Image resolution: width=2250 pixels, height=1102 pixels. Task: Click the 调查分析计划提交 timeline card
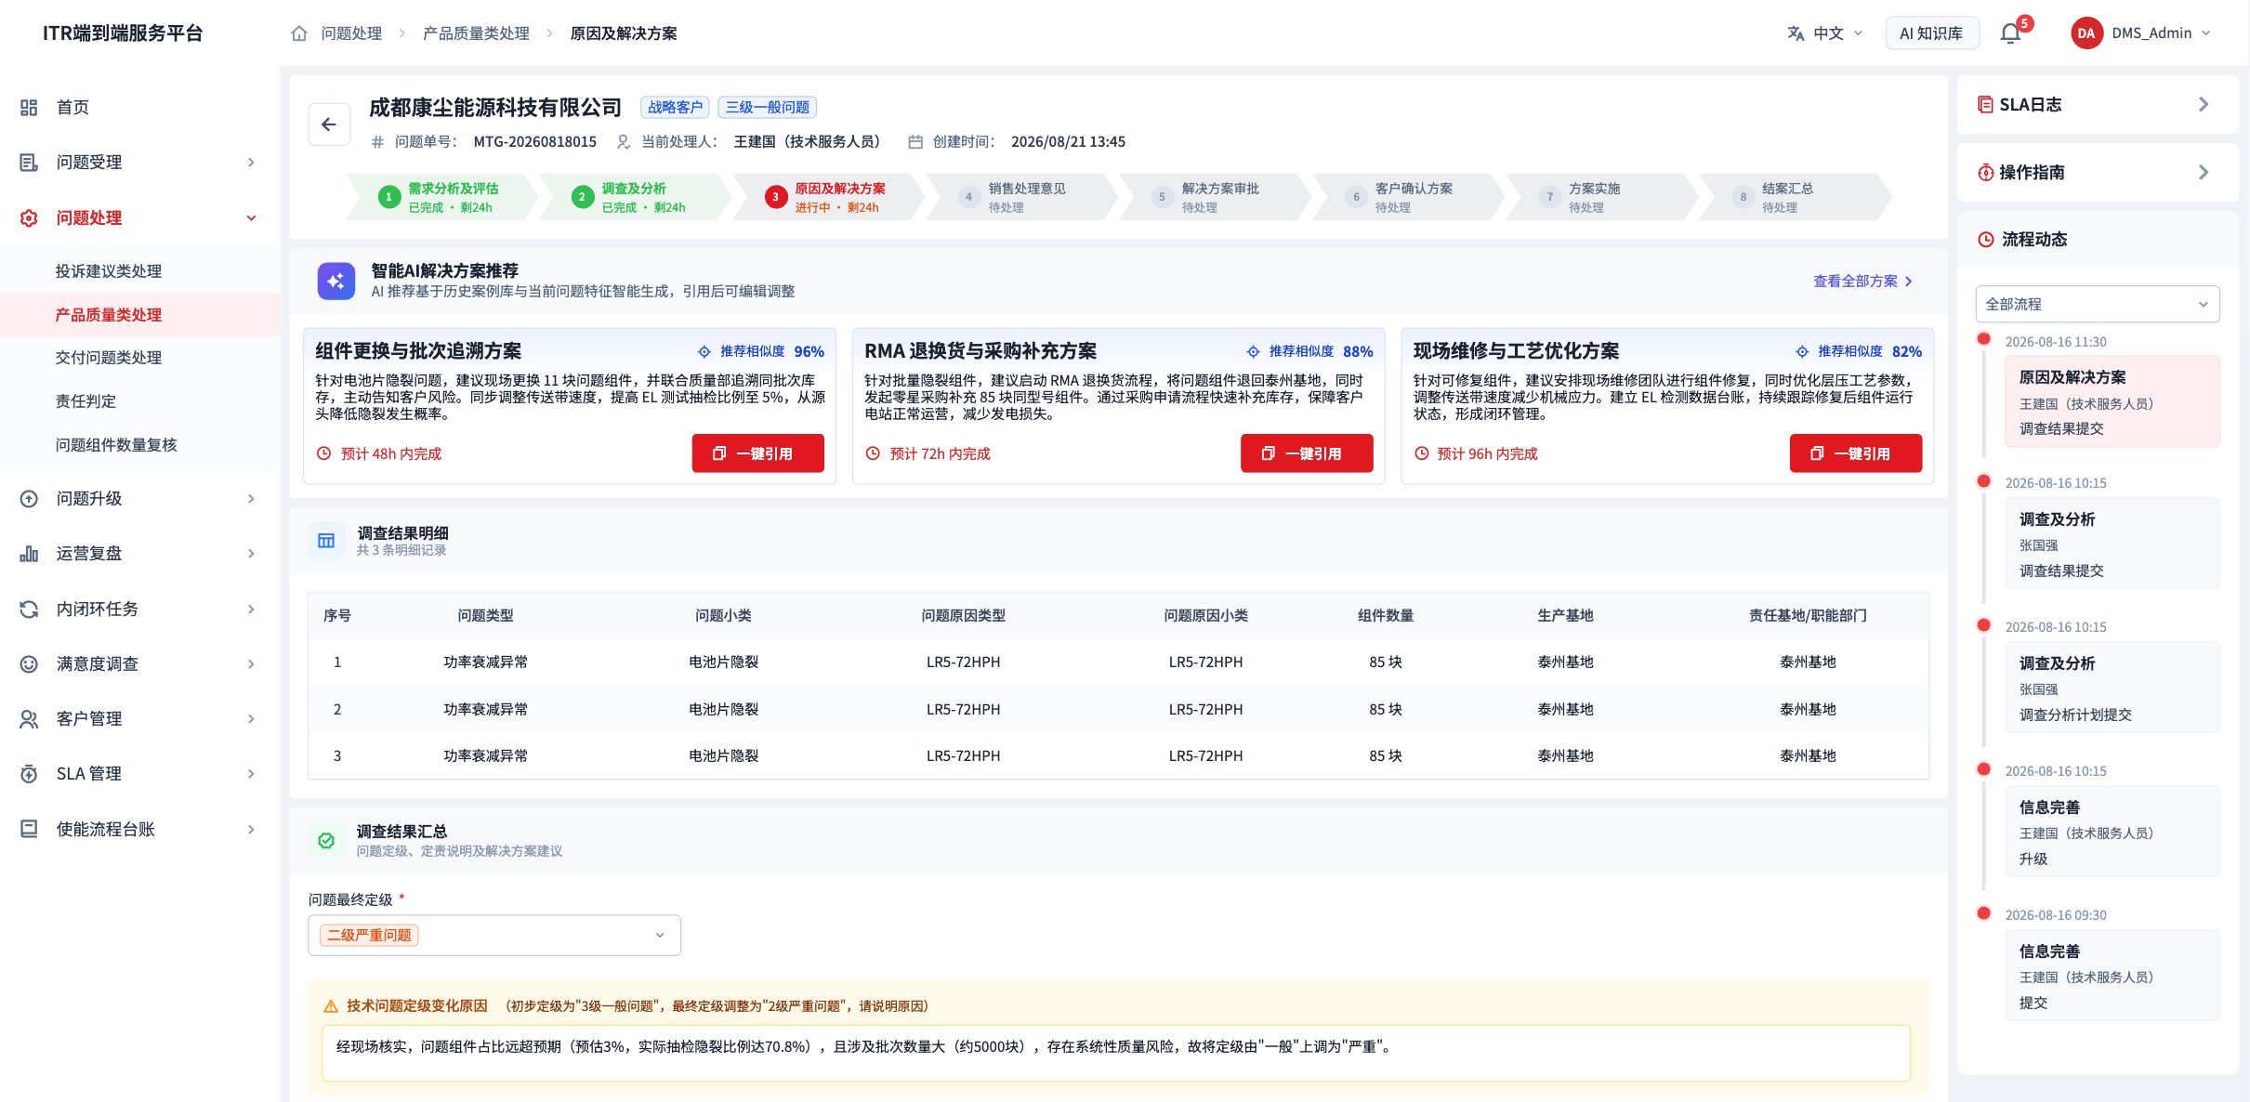pos(2112,689)
